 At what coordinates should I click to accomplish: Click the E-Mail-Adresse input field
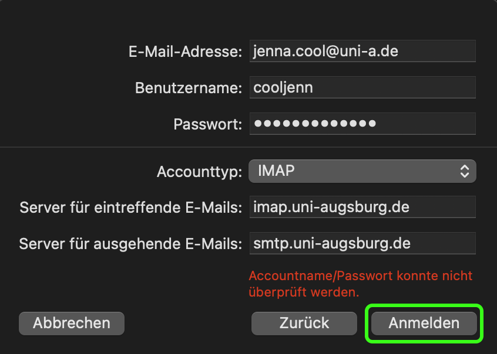point(362,51)
